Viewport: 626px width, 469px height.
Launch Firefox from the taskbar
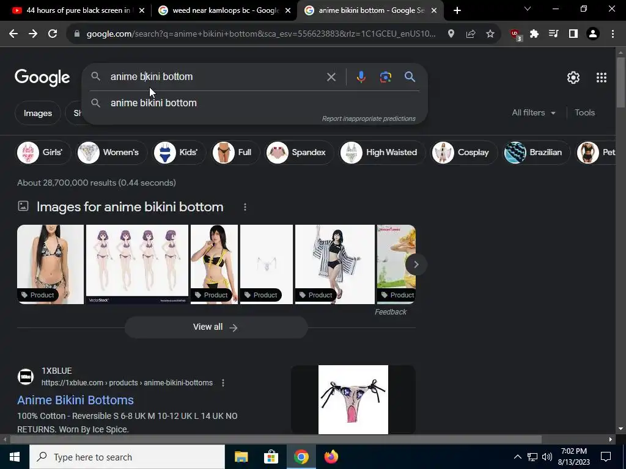tap(331, 457)
